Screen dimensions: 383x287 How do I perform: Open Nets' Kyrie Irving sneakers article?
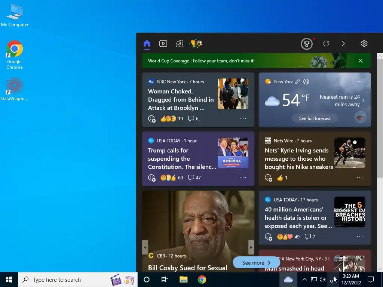[299, 158]
